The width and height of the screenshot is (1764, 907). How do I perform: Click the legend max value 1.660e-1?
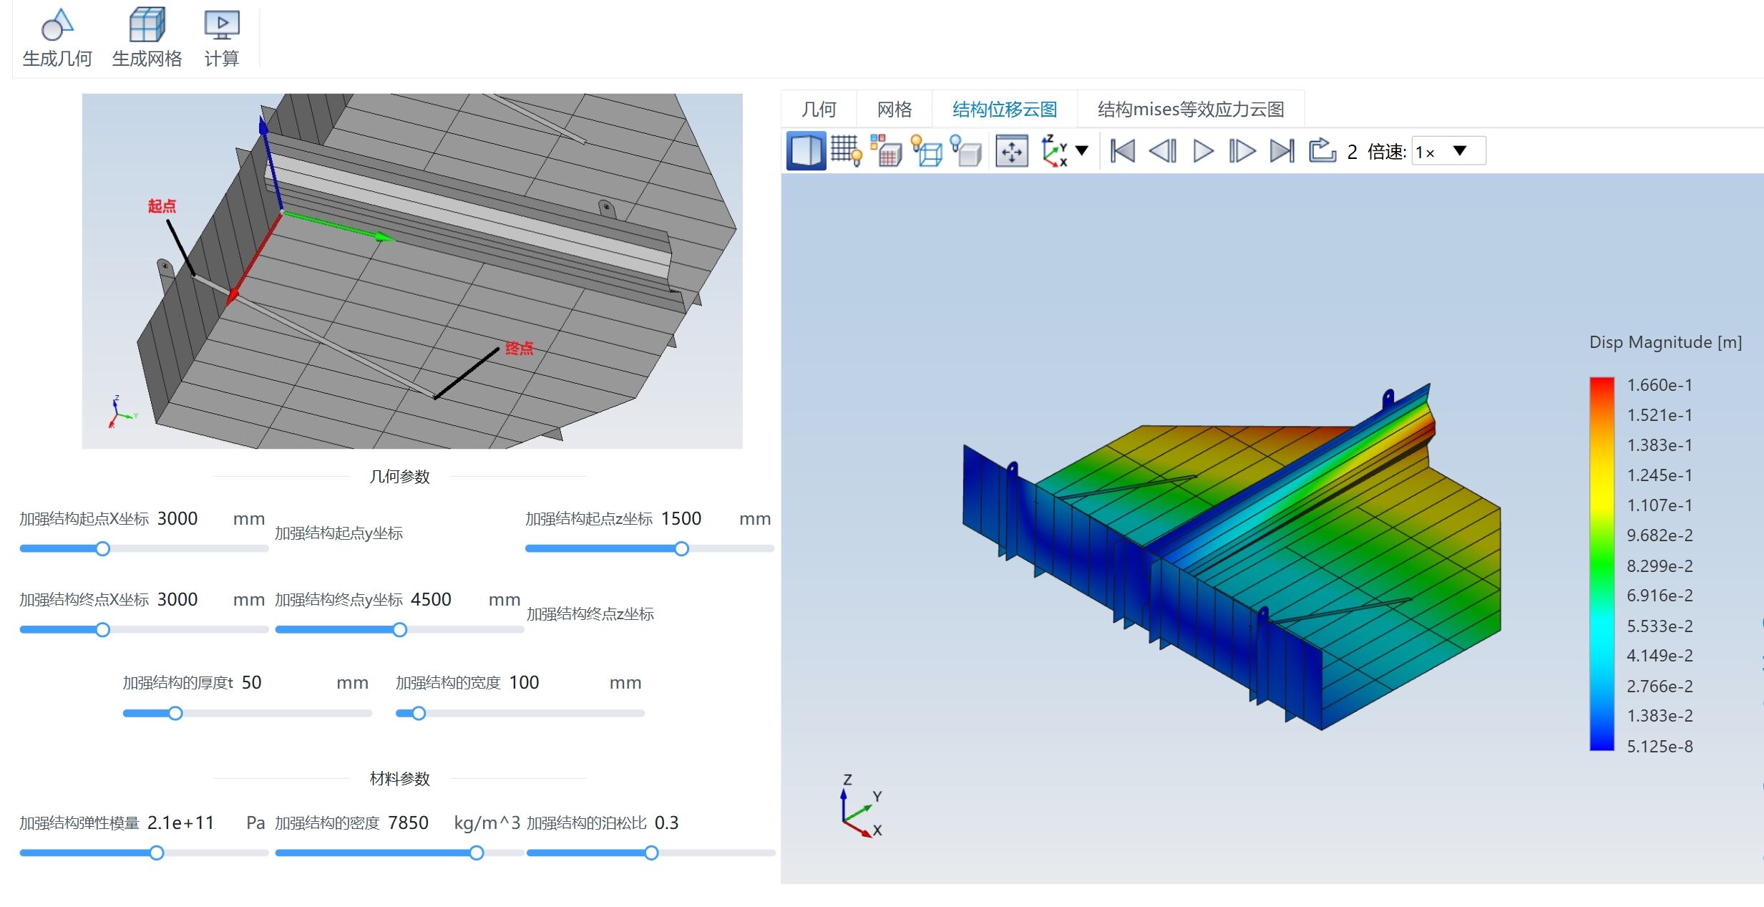click(x=1660, y=385)
